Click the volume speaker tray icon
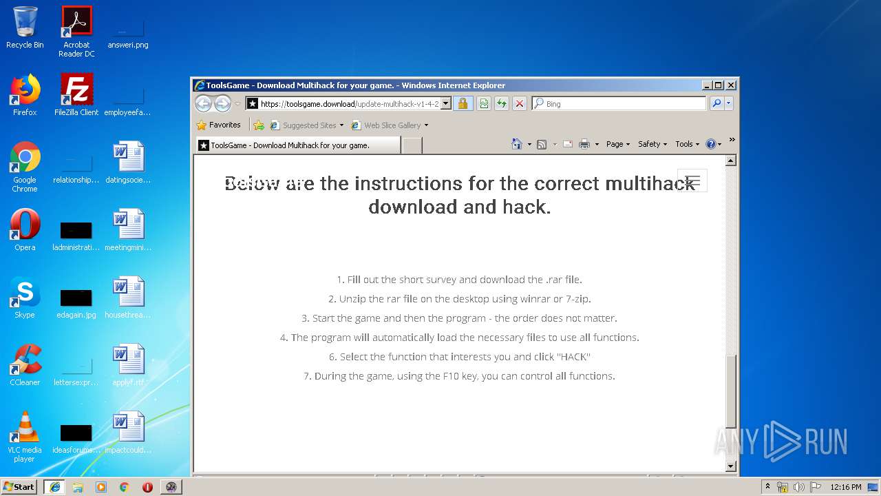The image size is (881, 496). point(799,487)
